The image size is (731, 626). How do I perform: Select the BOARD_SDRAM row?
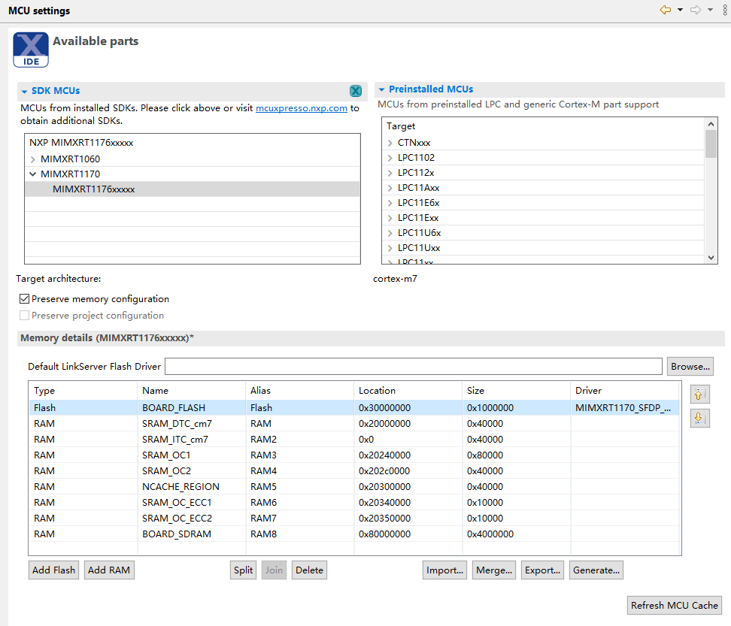(354, 534)
